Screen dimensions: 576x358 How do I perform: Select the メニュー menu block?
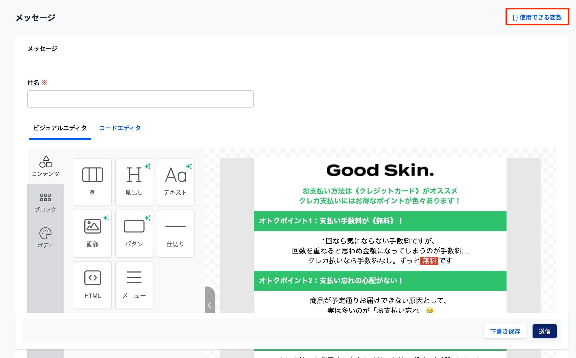tap(134, 285)
